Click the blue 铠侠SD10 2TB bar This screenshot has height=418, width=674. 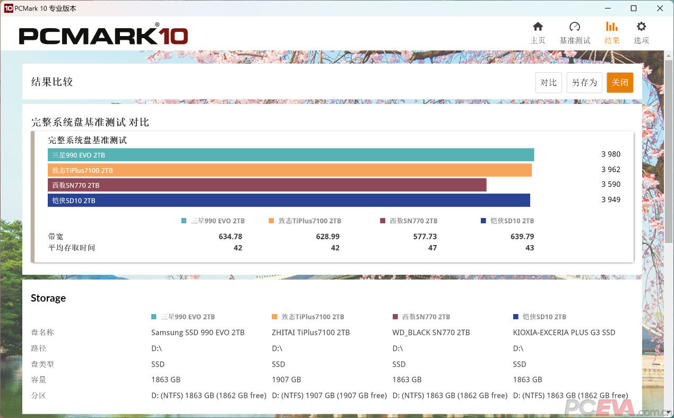point(289,200)
